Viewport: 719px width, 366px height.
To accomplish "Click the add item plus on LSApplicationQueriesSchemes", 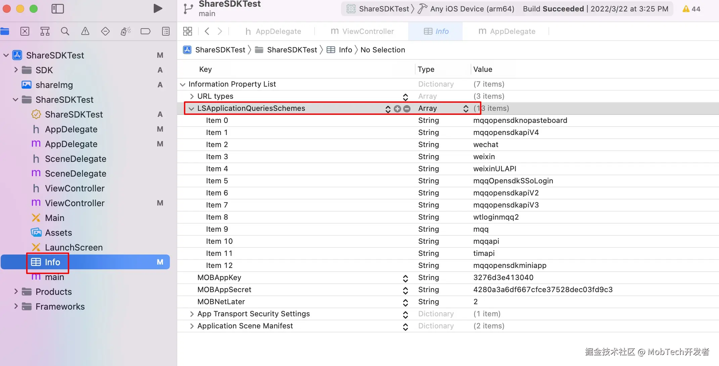I will point(397,108).
